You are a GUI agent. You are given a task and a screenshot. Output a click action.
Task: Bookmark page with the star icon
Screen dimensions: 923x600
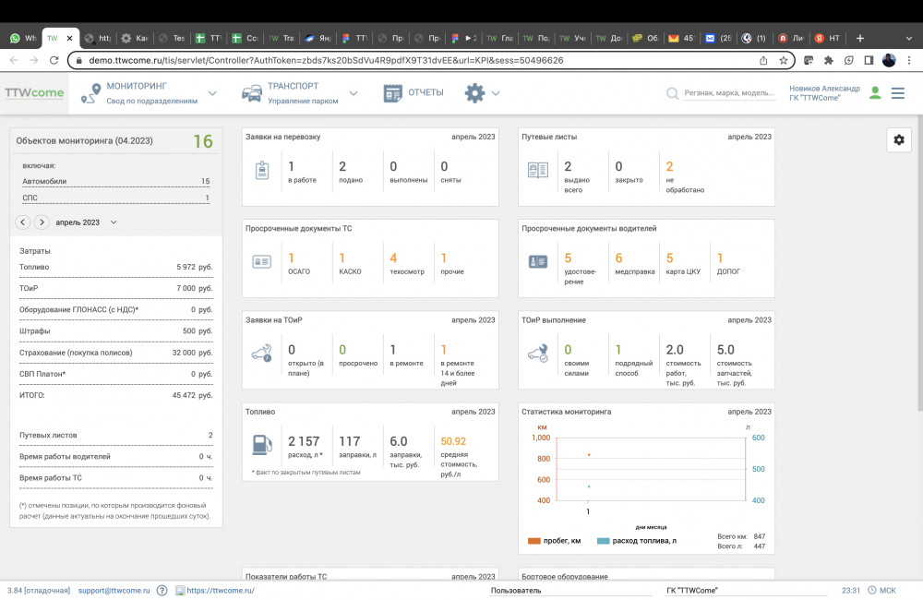[x=784, y=60]
